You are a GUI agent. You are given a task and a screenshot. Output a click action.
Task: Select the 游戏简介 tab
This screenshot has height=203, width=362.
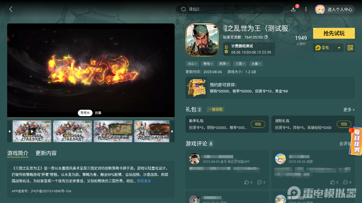pyautogui.click(x=18, y=153)
